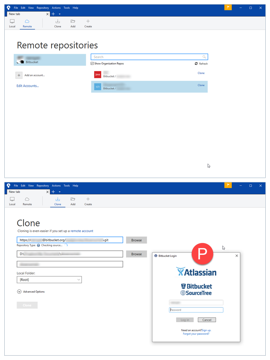This screenshot has width=270, height=360.
Task: Click the Sign up link
Action: tap(207, 330)
